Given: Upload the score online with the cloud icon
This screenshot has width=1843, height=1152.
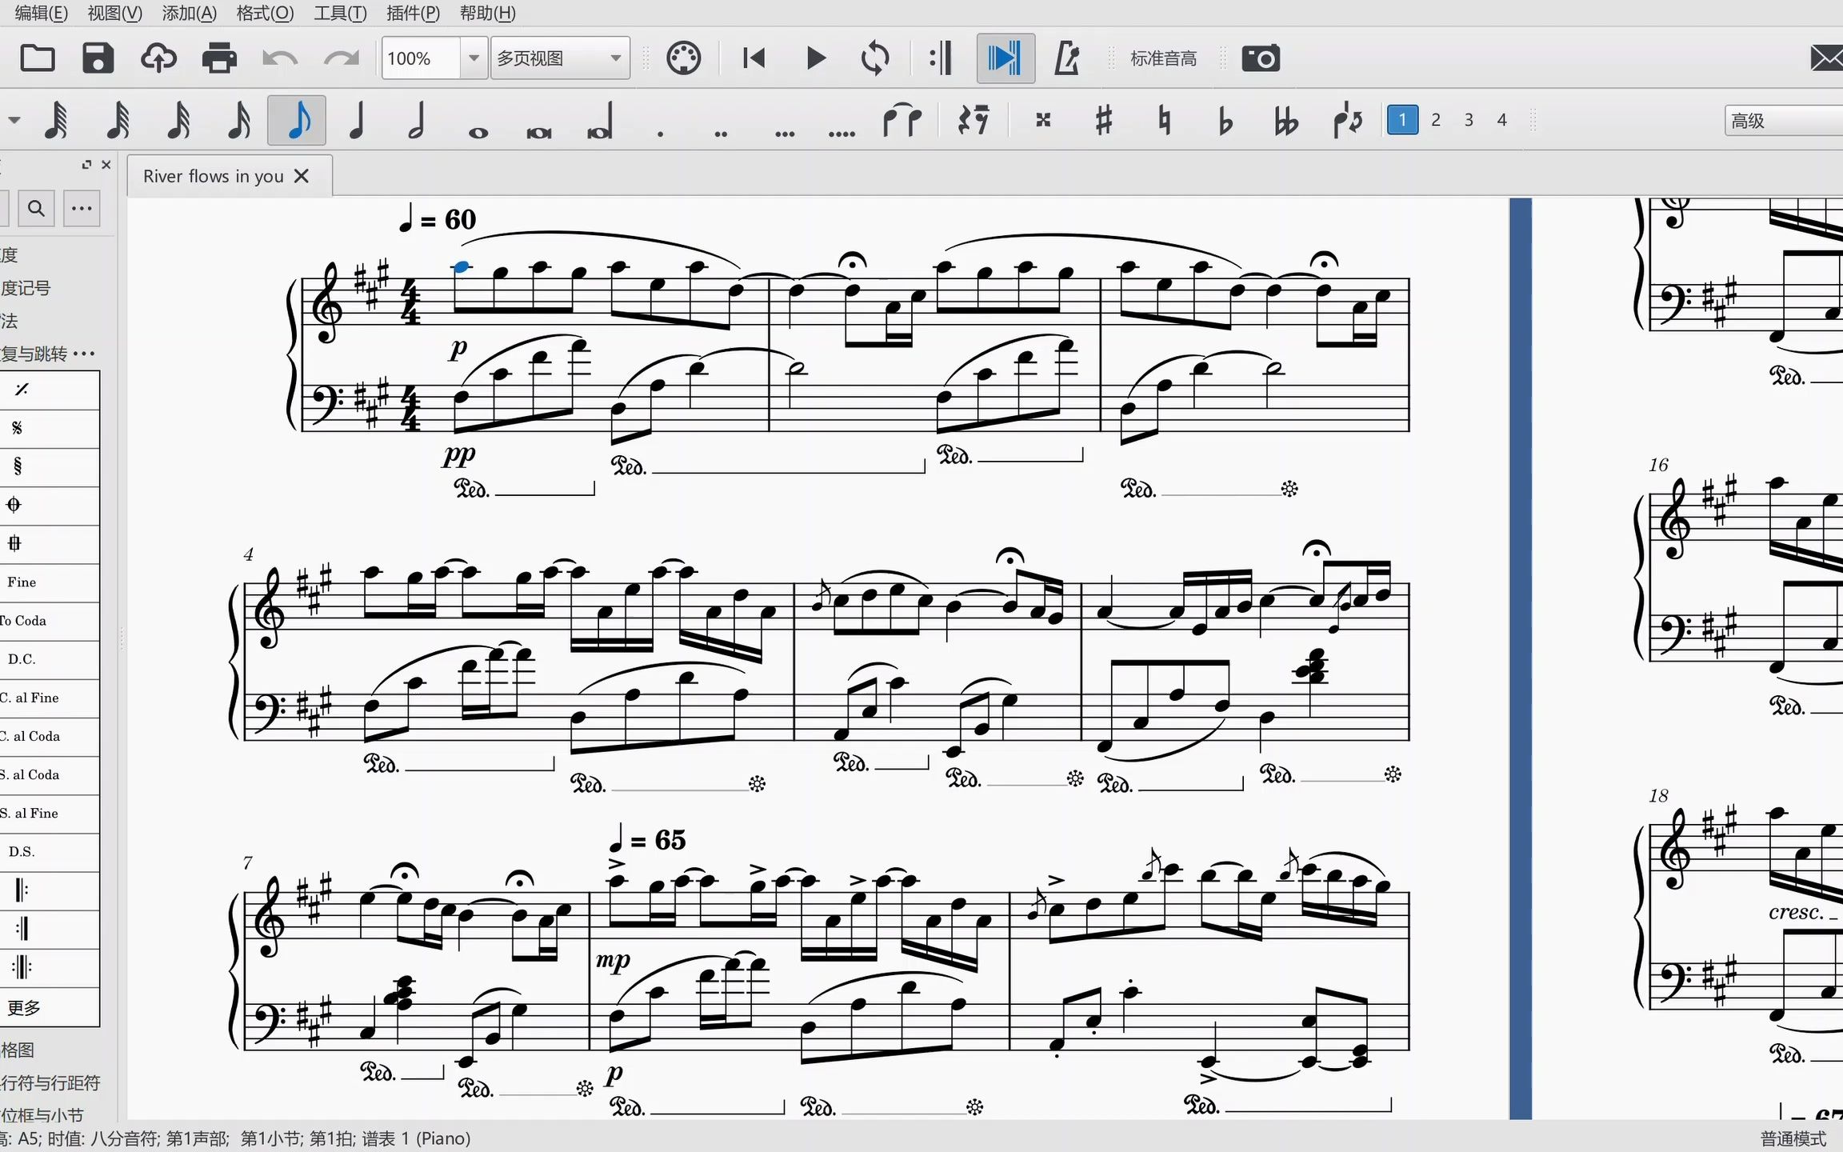Looking at the screenshot, I should (x=158, y=58).
